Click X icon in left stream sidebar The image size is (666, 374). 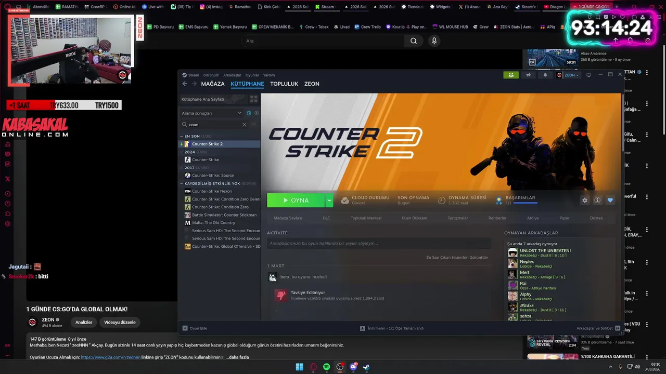click(x=7, y=179)
